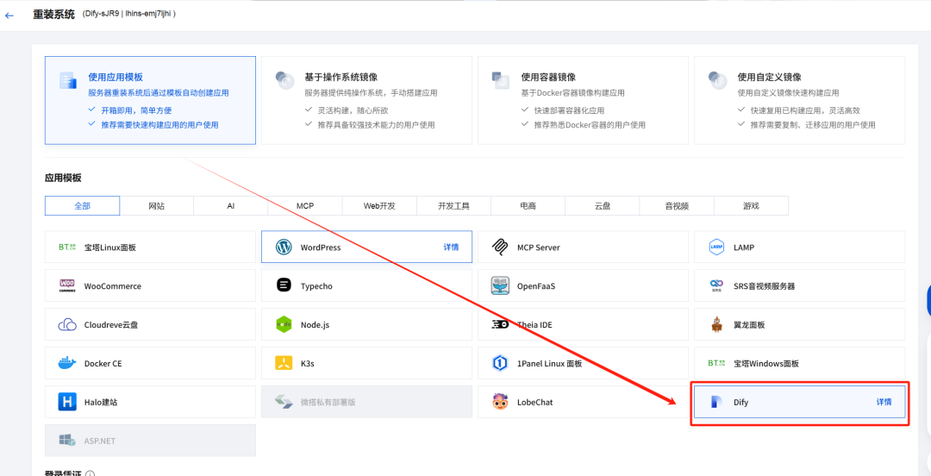This screenshot has height=476, width=931.
Task: Select the Theia IDE template name
Action: (x=535, y=325)
